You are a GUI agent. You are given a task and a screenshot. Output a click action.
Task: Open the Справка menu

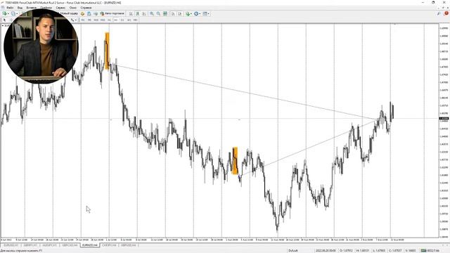[x=86, y=8]
